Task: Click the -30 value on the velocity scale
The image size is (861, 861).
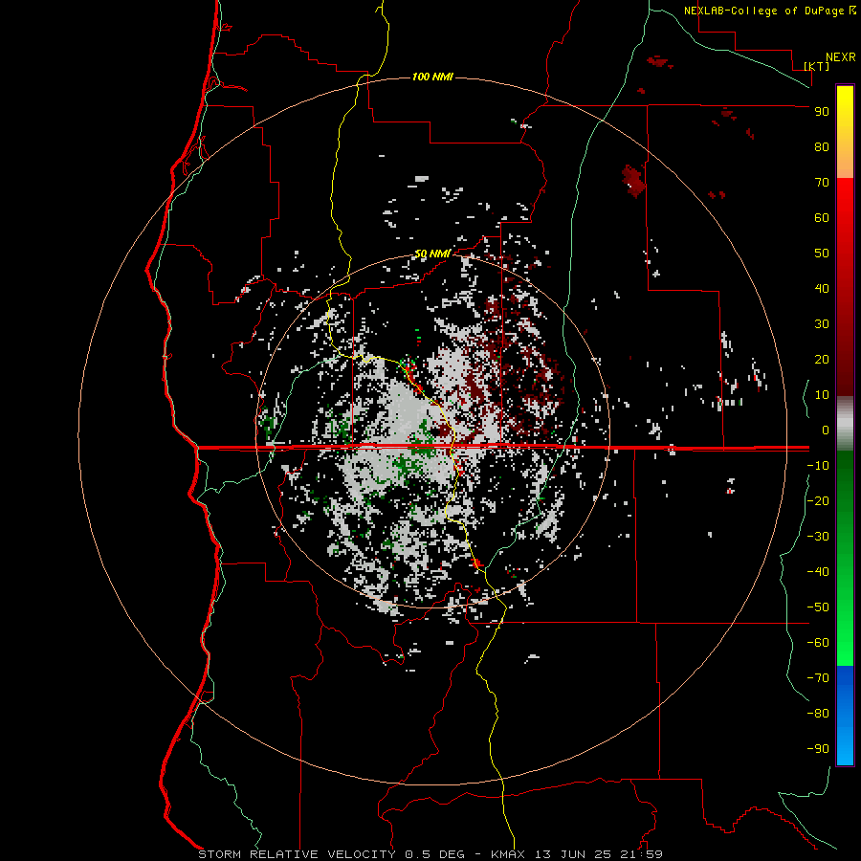Action: coord(818,537)
